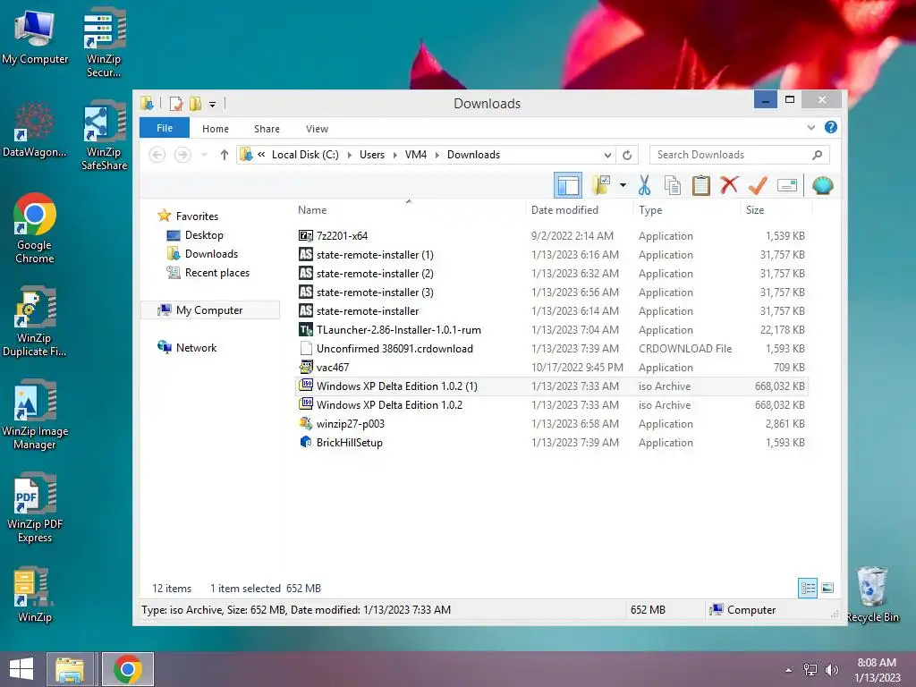
Task: Open the File ribbon tab
Action: [165, 128]
